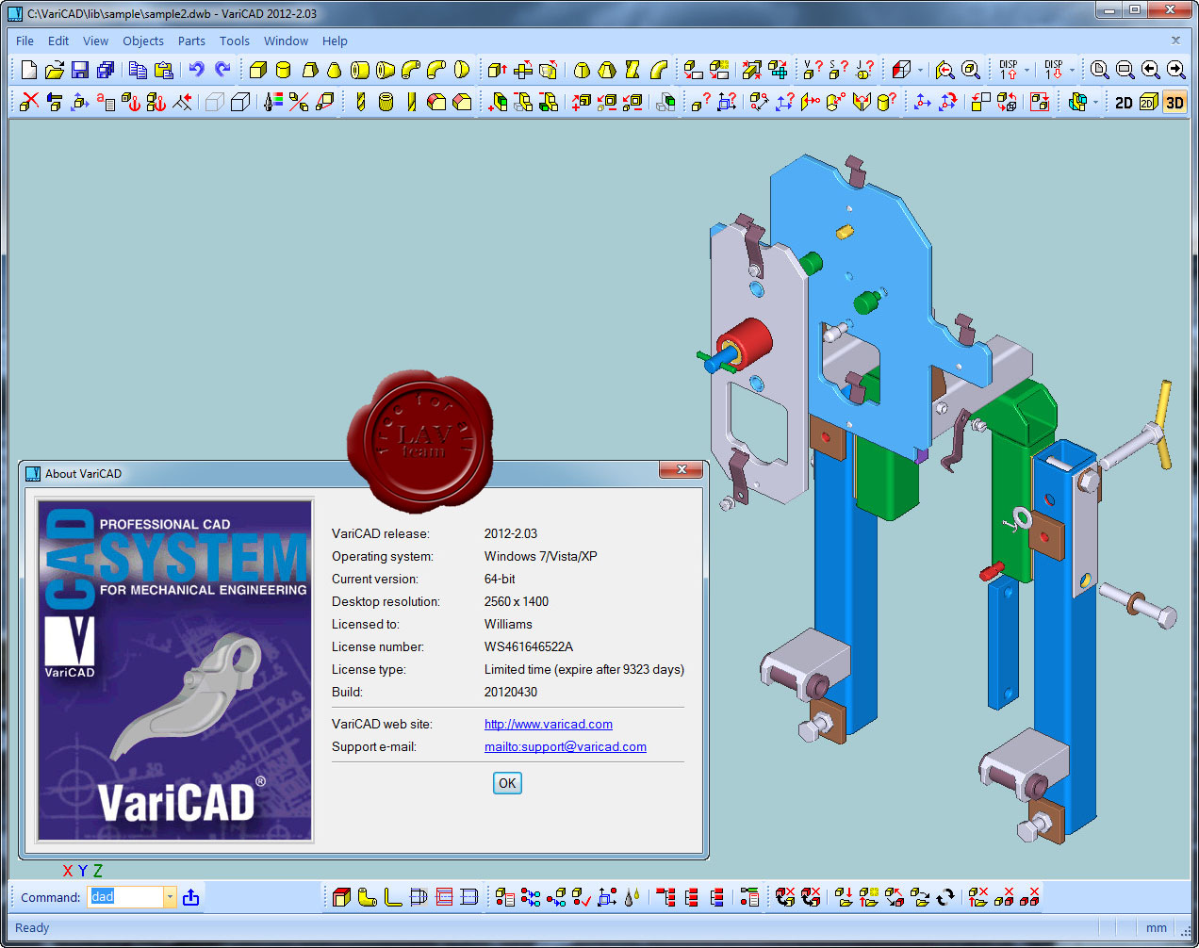Toggle the grayed shaded cube display icon

click(x=215, y=102)
